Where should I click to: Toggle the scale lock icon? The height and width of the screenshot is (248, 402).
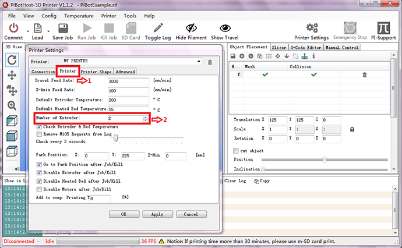[x=352, y=129]
